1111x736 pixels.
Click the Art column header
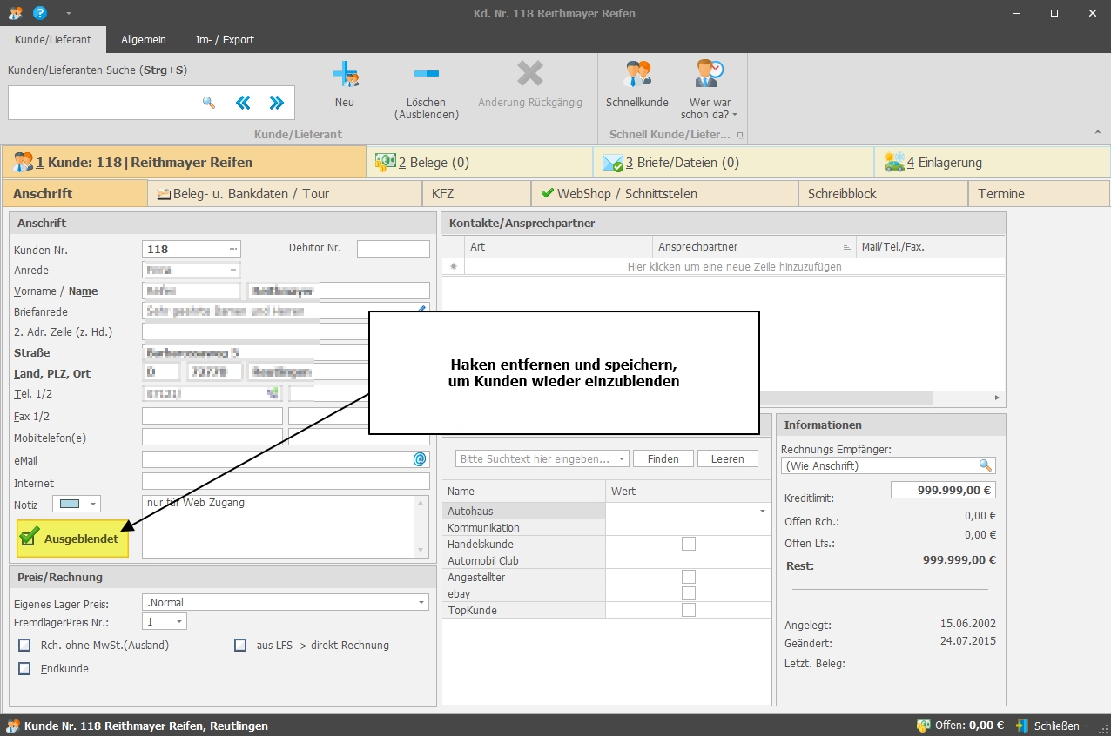coord(558,246)
